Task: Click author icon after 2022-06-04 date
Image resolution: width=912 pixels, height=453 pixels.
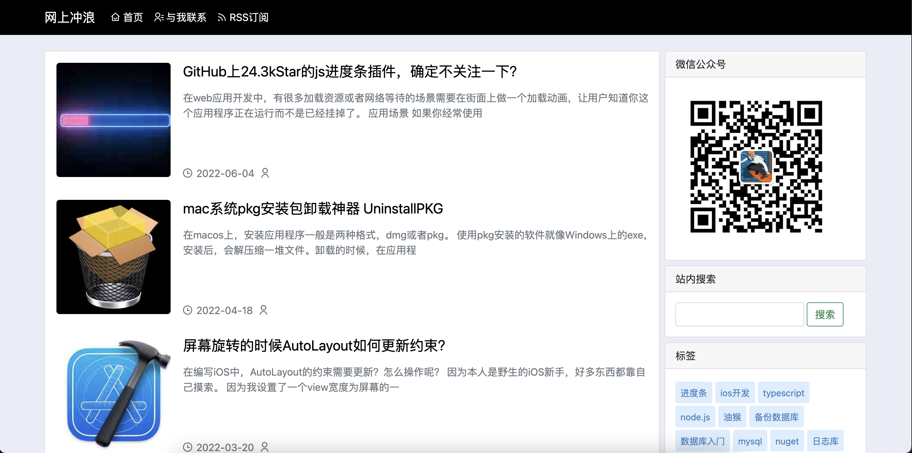Action: pos(265,173)
